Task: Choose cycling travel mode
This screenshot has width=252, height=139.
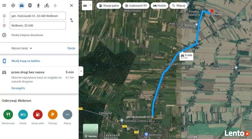Action: (x=47, y=6)
